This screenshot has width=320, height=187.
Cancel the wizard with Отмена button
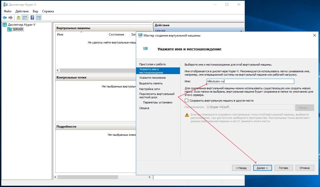[x=305, y=168]
